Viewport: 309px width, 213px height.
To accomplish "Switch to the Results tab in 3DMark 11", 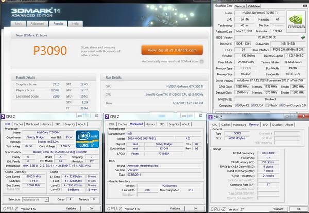I will 58,24.
